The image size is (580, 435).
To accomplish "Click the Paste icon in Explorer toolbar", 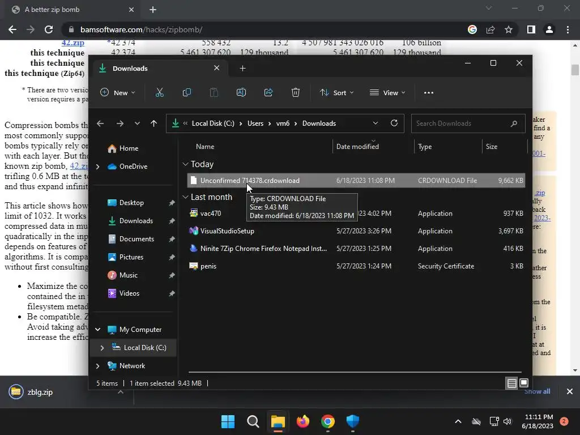I will click(x=214, y=92).
